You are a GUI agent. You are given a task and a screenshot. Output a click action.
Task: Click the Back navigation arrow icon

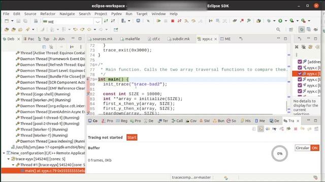click(x=89, y=29)
